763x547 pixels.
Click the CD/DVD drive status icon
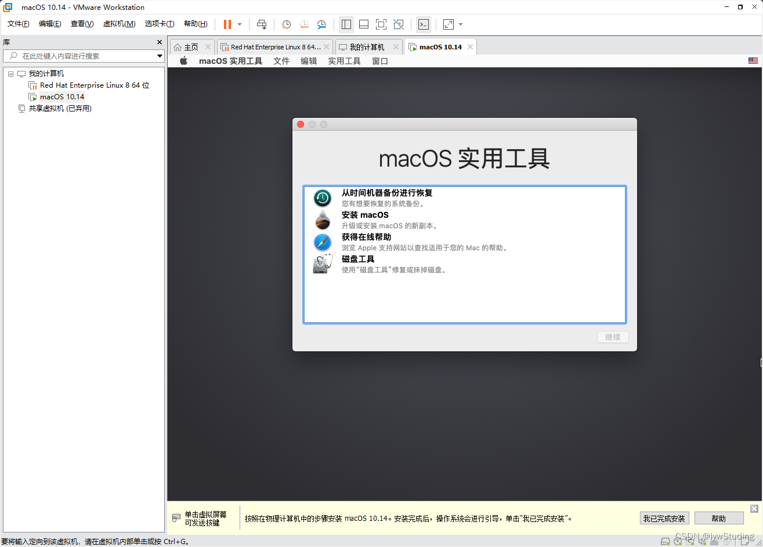677,541
